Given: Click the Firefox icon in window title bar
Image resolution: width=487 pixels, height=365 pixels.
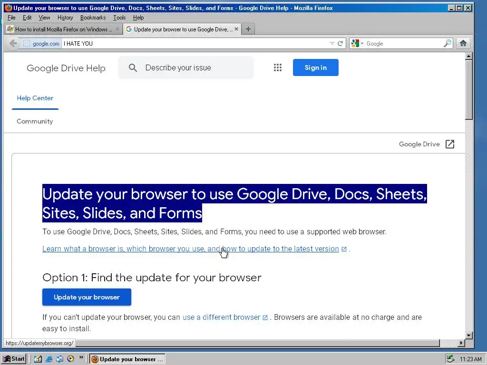Looking at the screenshot, I should coord(9,8).
